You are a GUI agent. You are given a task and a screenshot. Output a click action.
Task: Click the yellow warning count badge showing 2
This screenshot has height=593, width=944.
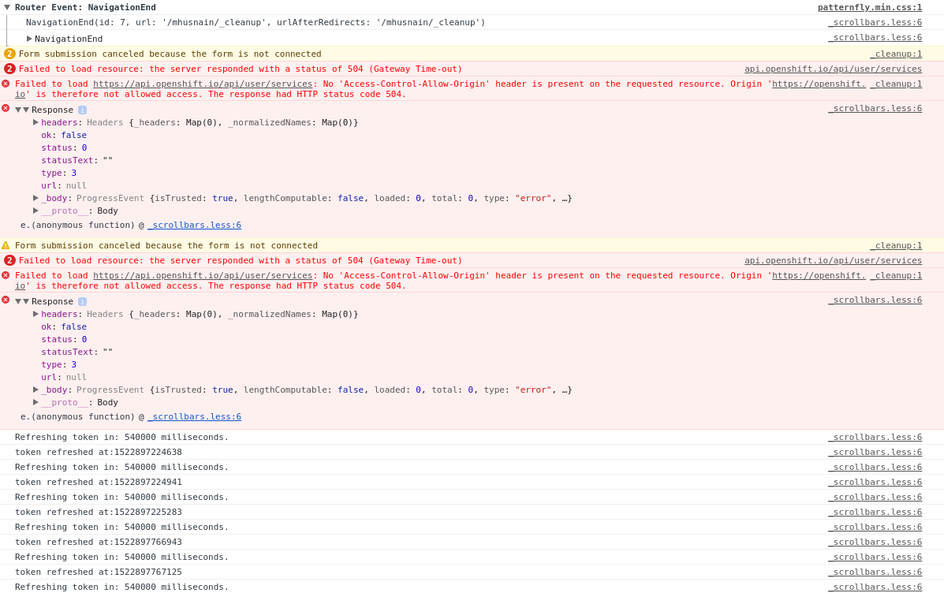(x=9, y=53)
